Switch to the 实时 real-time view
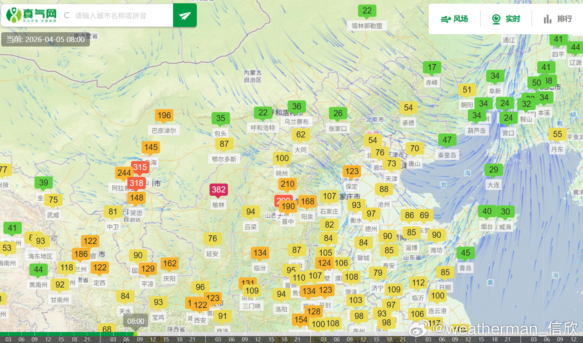 click(x=506, y=19)
